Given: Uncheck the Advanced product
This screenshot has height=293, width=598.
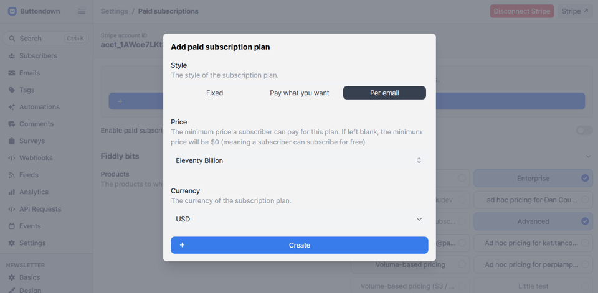Looking at the screenshot, I should tap(585, 221).
